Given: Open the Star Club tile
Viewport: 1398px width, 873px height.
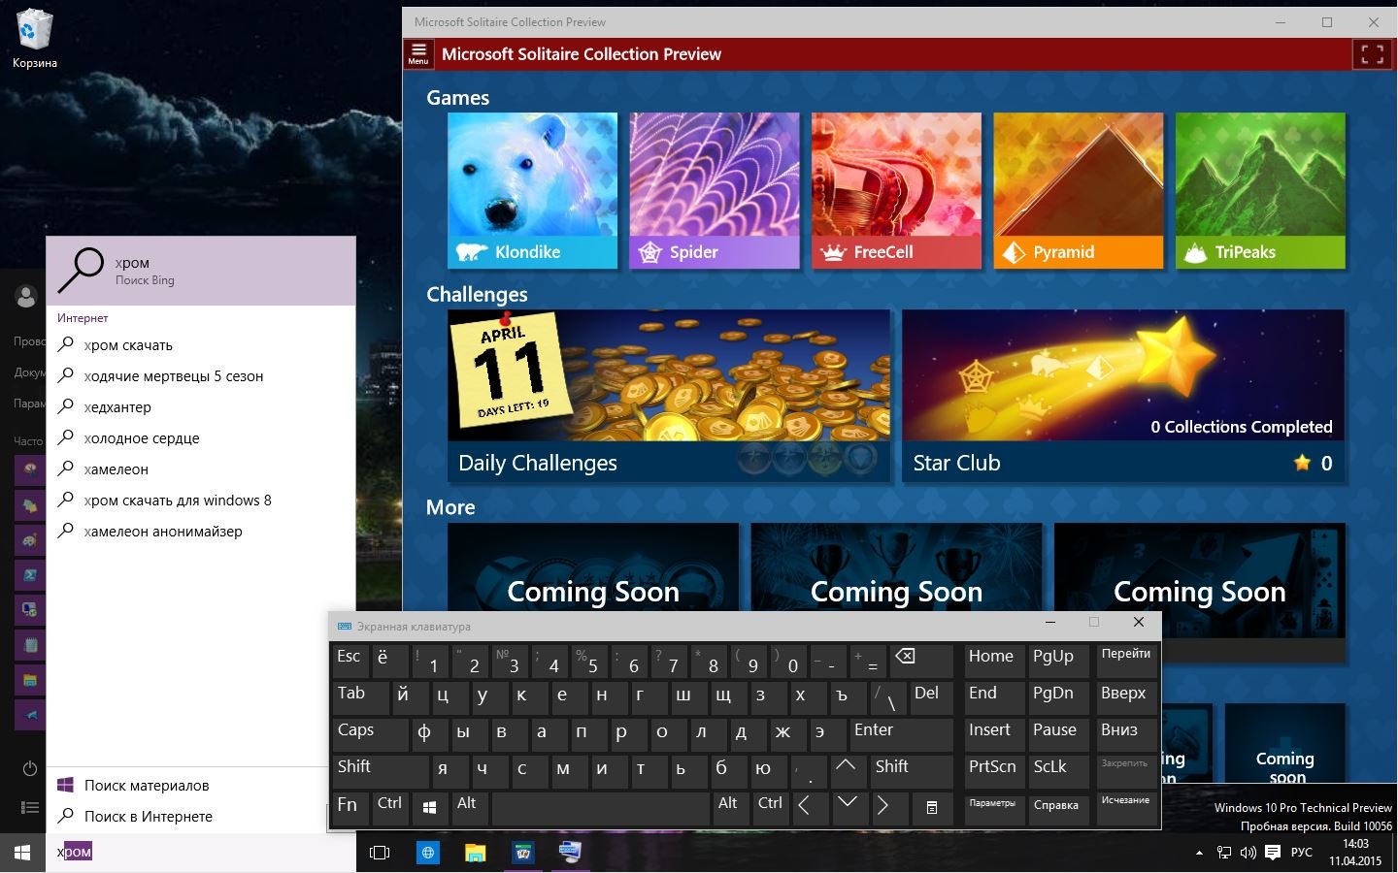Looking at the screenshot, I should 1123,396.
